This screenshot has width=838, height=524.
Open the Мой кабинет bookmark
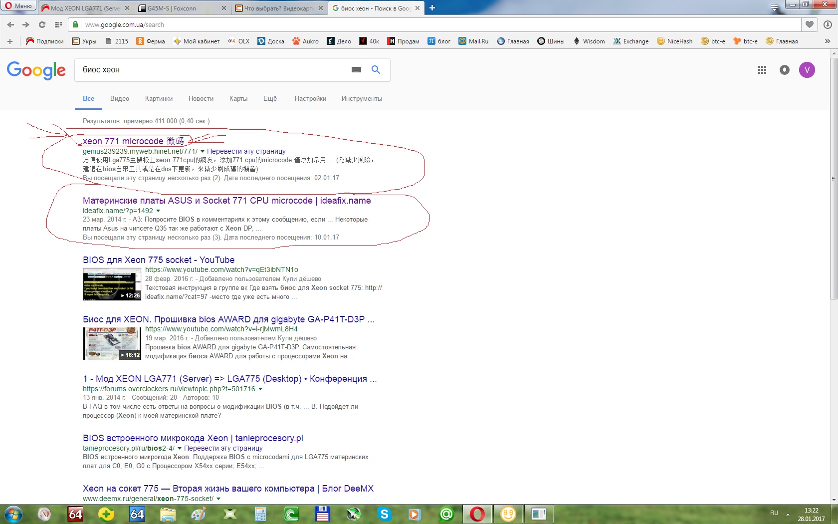(197, 41)
